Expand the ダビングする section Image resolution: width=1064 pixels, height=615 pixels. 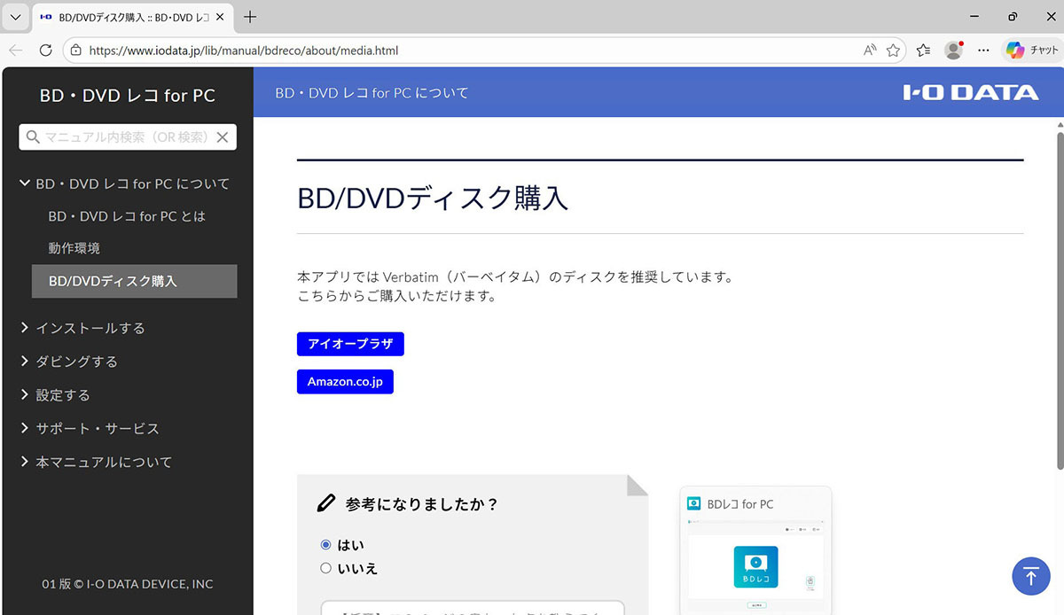coord(76,362)
